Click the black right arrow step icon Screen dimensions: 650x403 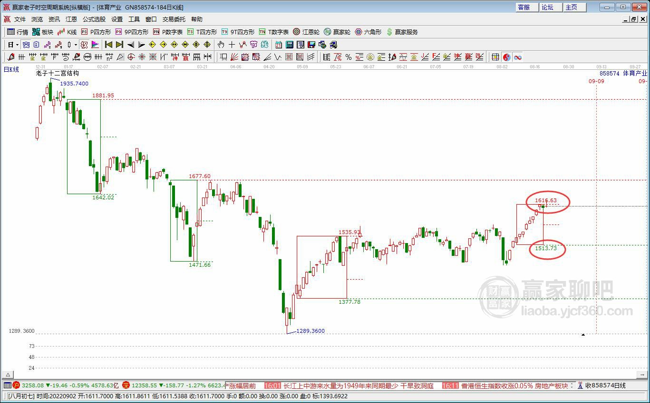coord(141,45)
